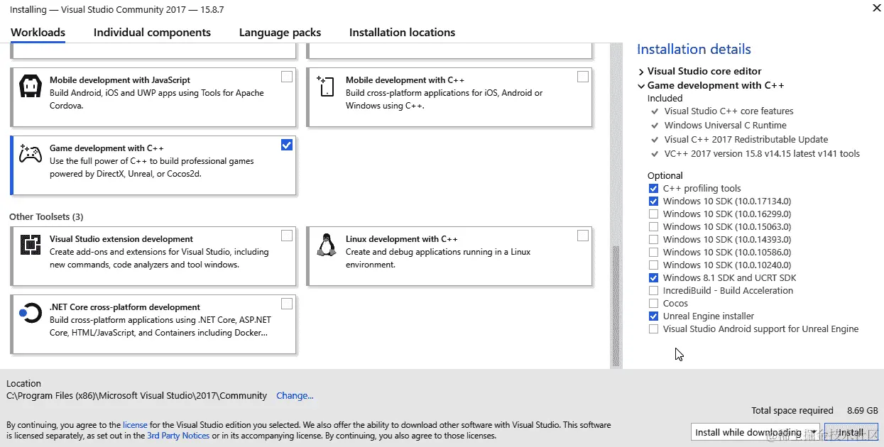Switch to the Workloads tab
Screen dimensions: 884x447
38,33
